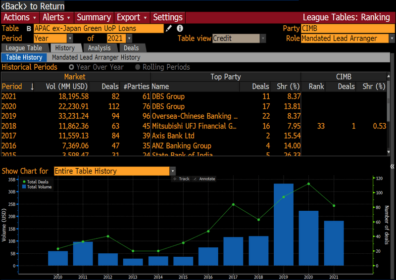Click CIMB share value 0.53

tap(379, 126)
